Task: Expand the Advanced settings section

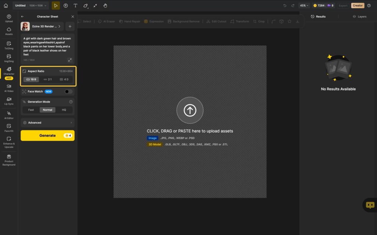Action: [47, 123]
